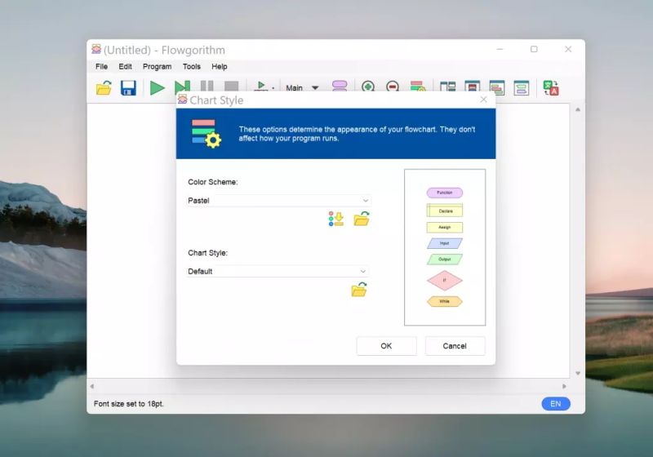Open the Tools menu

point(192,67)
